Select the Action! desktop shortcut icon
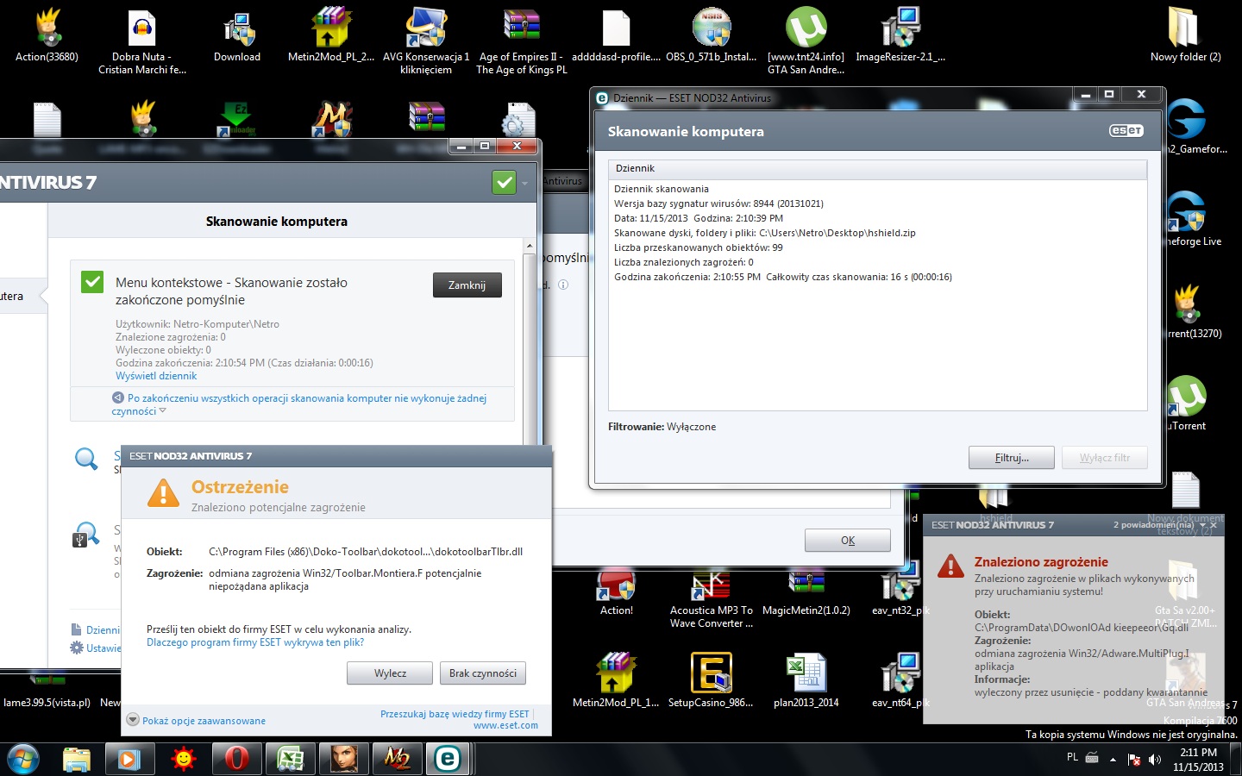 (x=617, y=593)
